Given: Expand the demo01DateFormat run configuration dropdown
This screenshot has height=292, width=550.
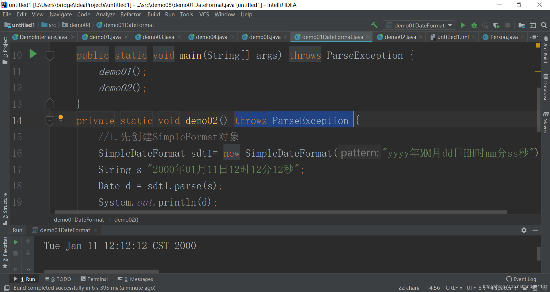Looking at the screenshot, I should tap(419, 25).
